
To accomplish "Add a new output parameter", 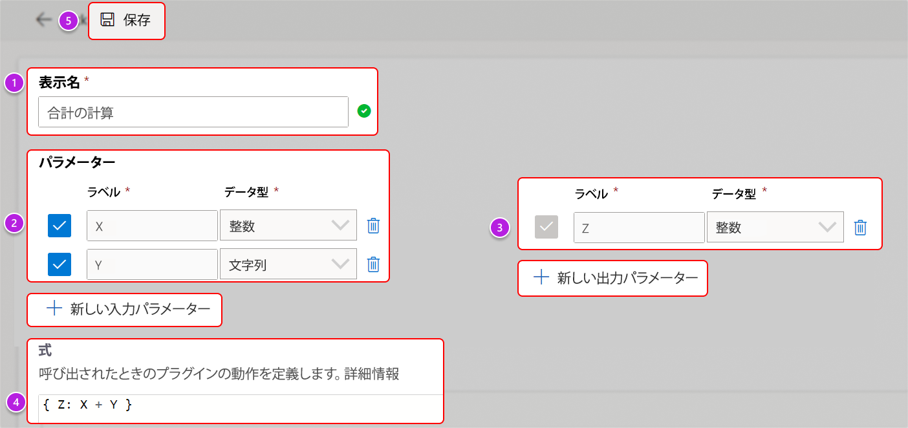I will click(612, 278).
